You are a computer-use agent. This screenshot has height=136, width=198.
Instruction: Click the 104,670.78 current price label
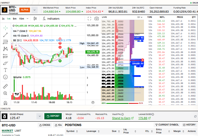93,52
